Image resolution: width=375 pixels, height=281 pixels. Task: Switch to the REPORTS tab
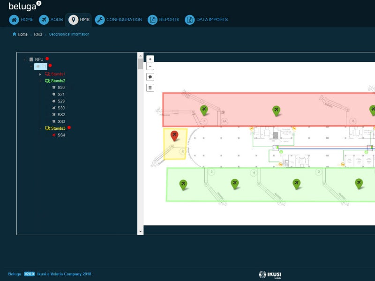click(x=164, y=20)
